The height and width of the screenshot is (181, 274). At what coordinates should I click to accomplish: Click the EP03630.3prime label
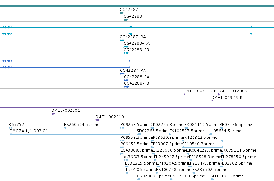(x=167, y=138)
